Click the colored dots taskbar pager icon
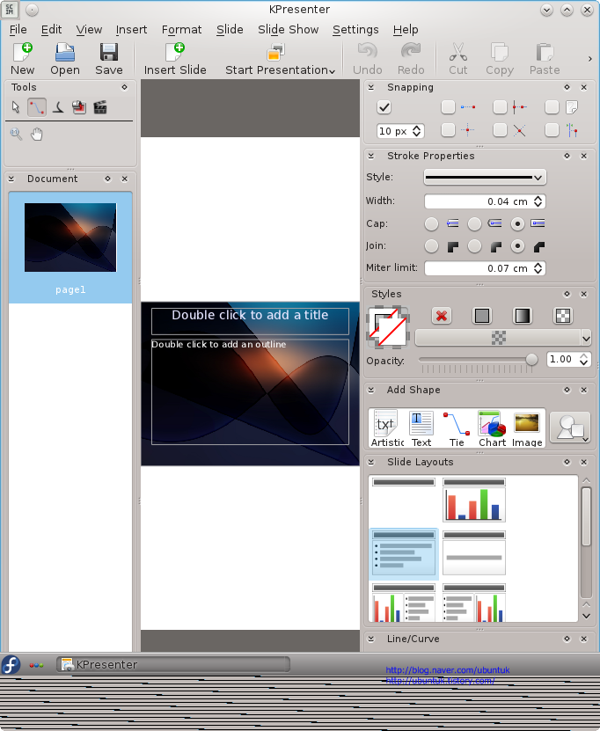Image resolution: width=600 pixels, height=731 pixels. point(36,665)
